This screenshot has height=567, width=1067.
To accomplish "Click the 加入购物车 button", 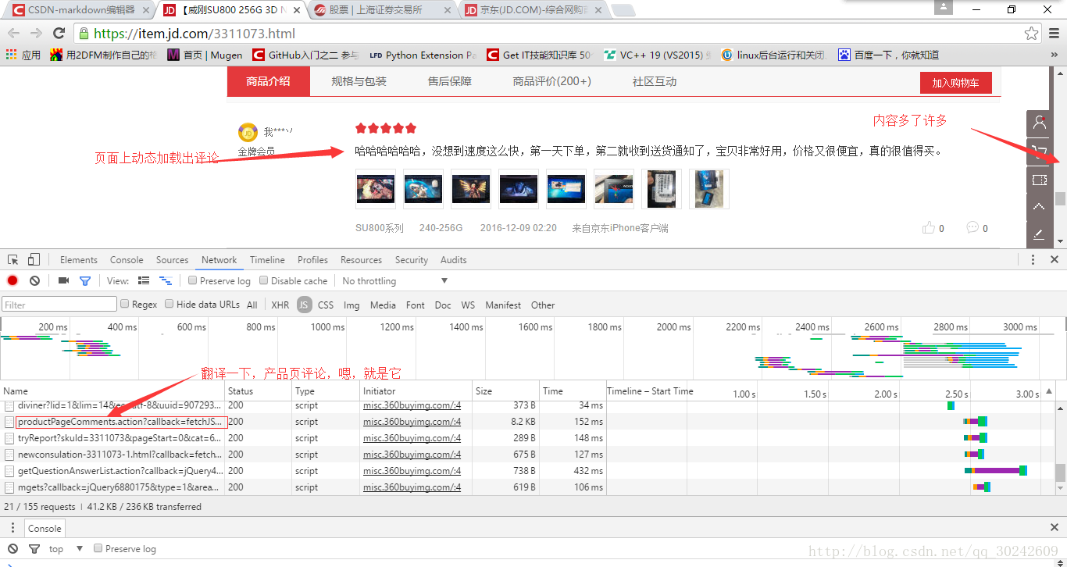I will tap(955, 82).
